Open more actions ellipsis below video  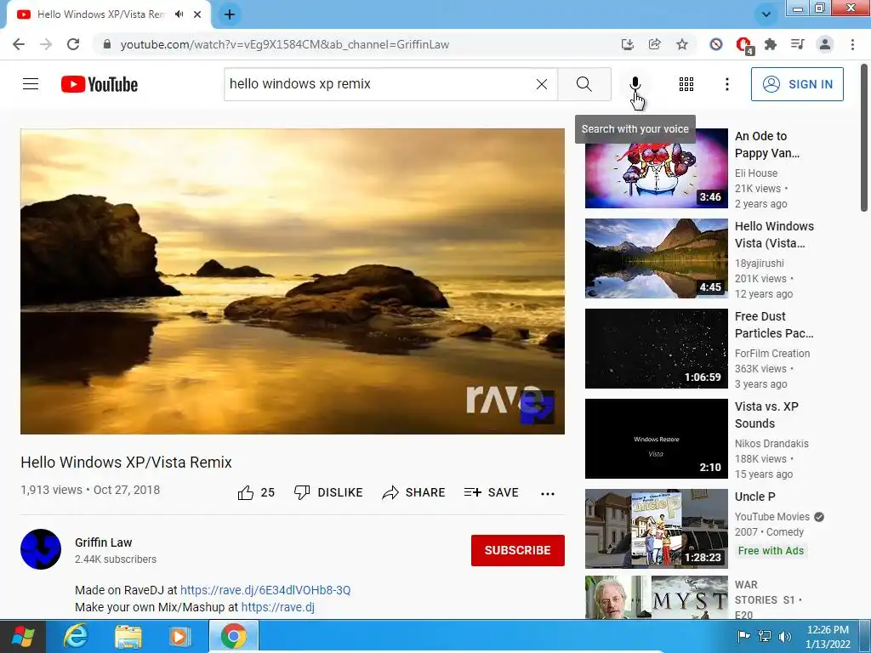548,493
